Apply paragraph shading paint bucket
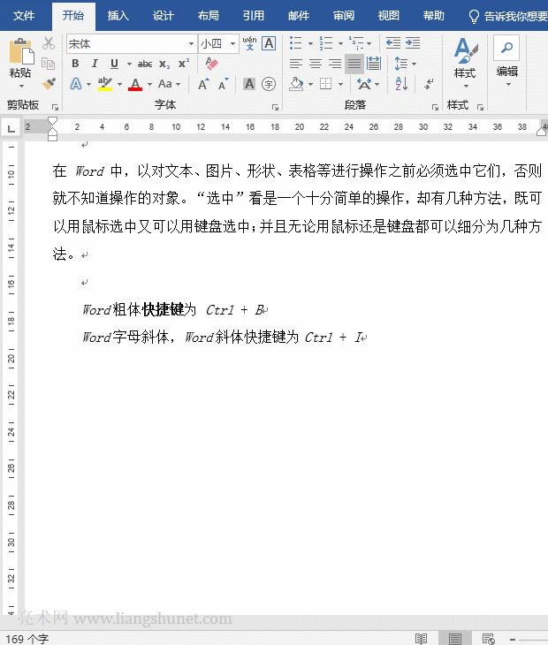This screenshot has width=548, height=645. (x=296, y=84)
